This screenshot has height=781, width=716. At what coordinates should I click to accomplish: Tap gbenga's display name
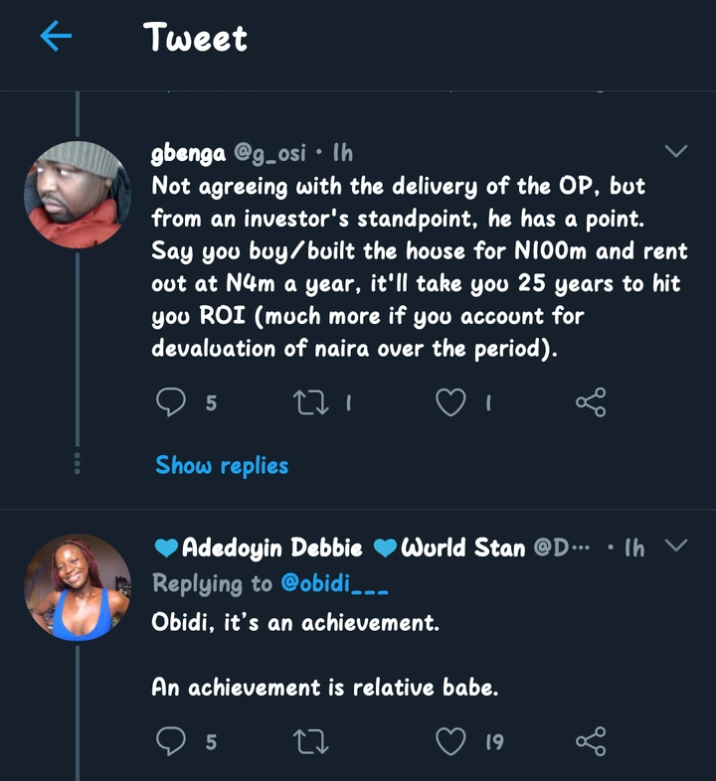pyautogui.click(x=188, y=153)
